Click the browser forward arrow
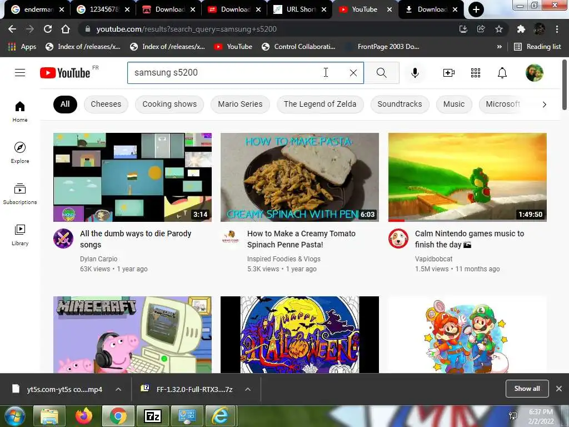 (x=30, y=29)
